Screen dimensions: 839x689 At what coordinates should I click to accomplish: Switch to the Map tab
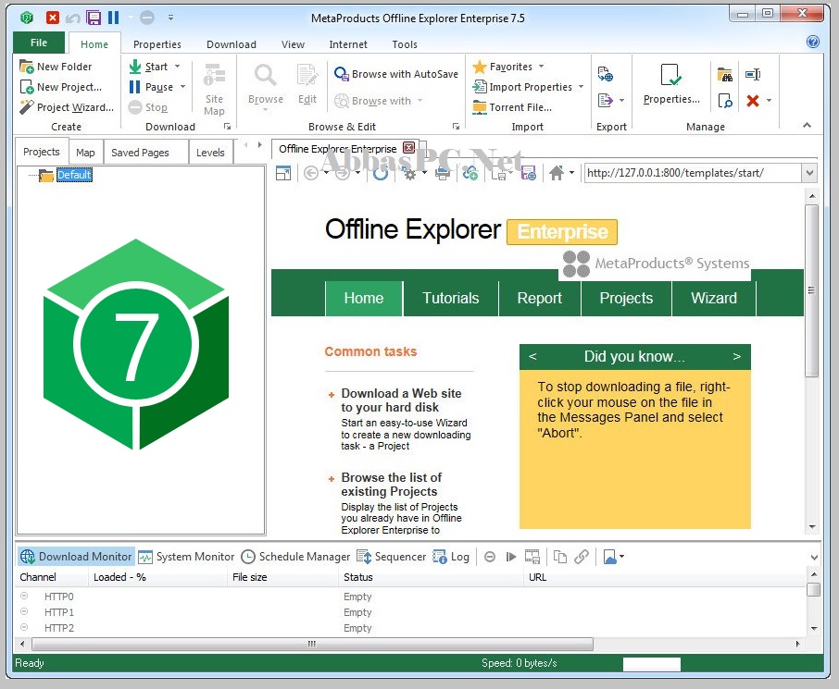tap(85, 153)
